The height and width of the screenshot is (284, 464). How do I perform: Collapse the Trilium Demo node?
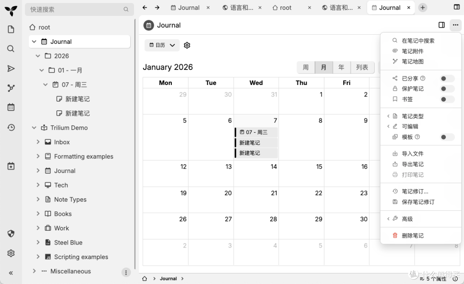[x=34, y=128]
